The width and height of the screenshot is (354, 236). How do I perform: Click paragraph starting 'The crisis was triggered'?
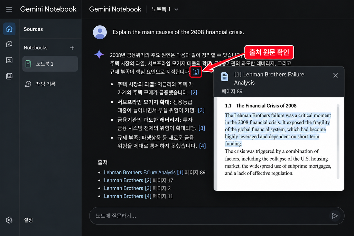click(278, 162)
